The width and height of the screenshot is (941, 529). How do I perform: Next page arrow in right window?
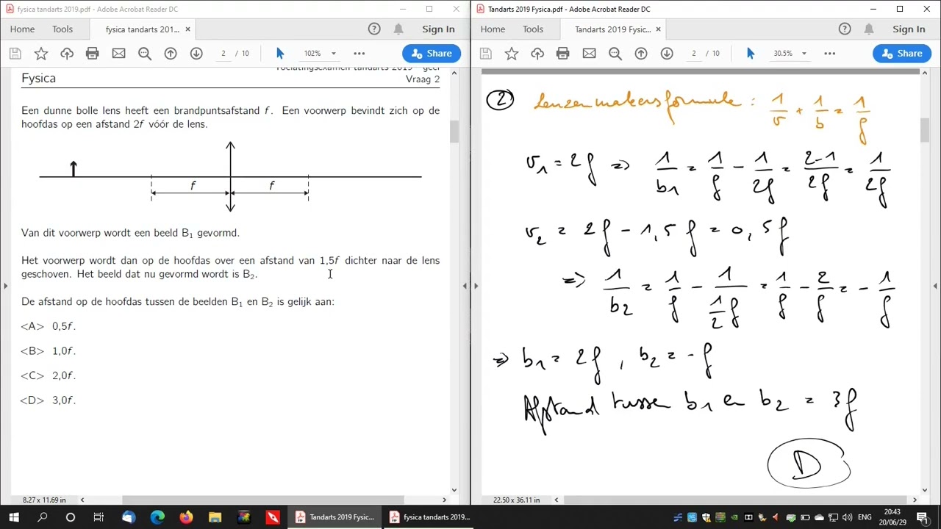point(667,54)
